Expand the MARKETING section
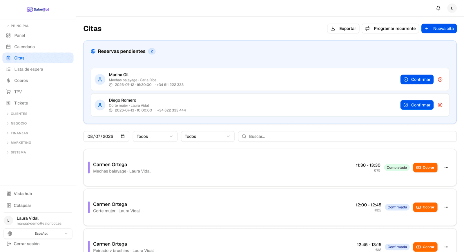The height and width of the screenshot is (252, 464). 19,143
